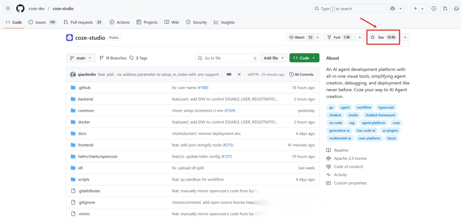Focus the 'Type / to search' box
461x219 pixels.
point(349,9)
